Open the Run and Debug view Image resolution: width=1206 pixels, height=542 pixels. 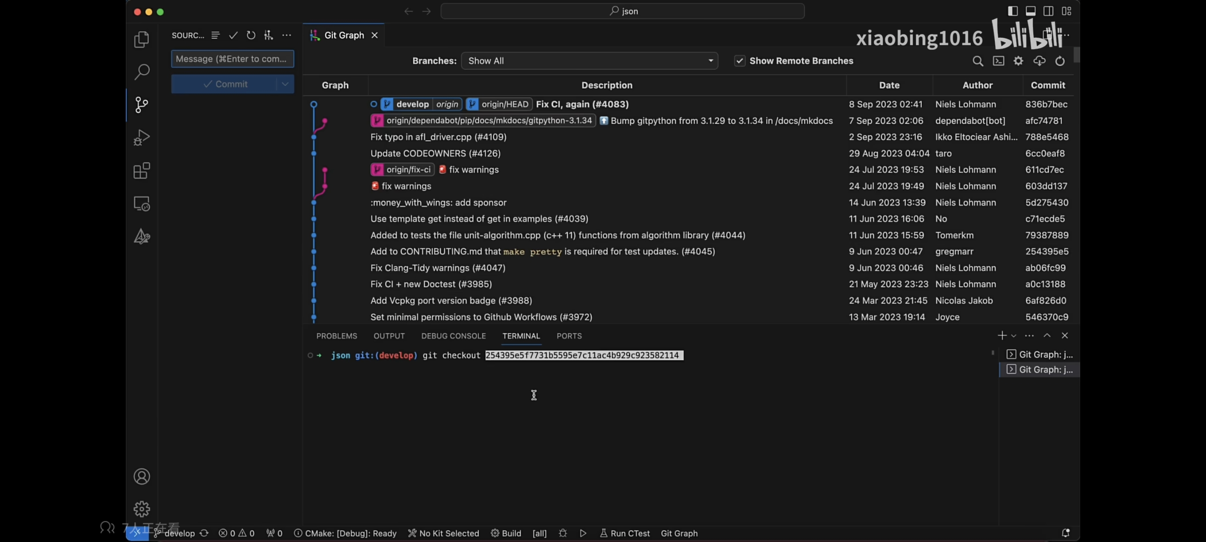click(141, 137)
